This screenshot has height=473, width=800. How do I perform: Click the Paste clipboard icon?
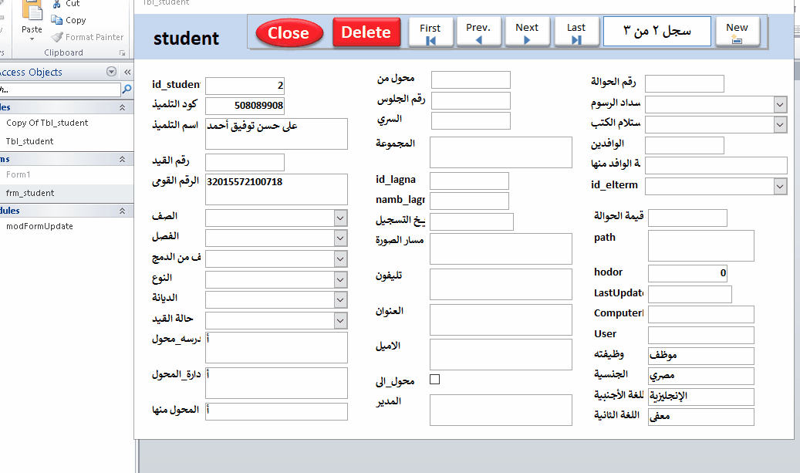[32, 12]
